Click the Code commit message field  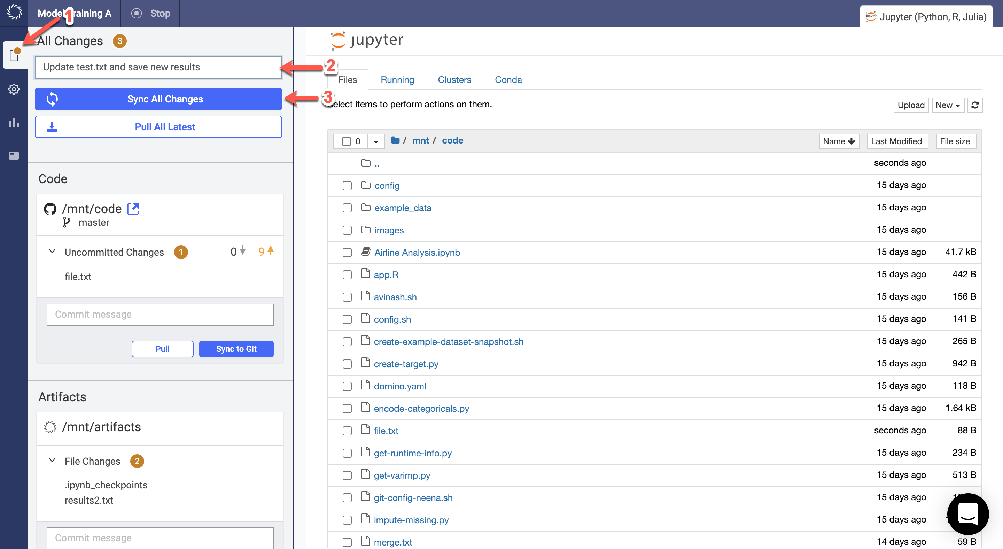coord(160,315)
